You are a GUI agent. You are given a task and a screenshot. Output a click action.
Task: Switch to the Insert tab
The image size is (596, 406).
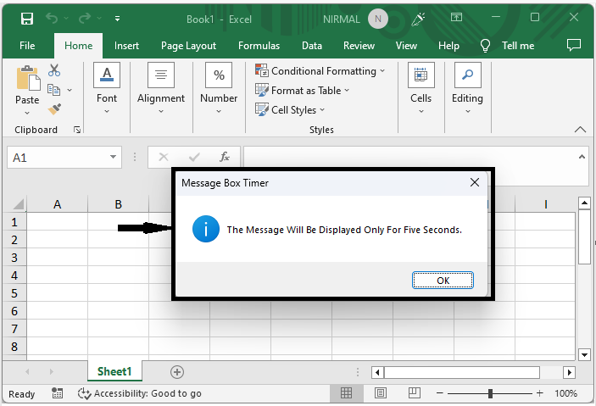click(126, 46)
